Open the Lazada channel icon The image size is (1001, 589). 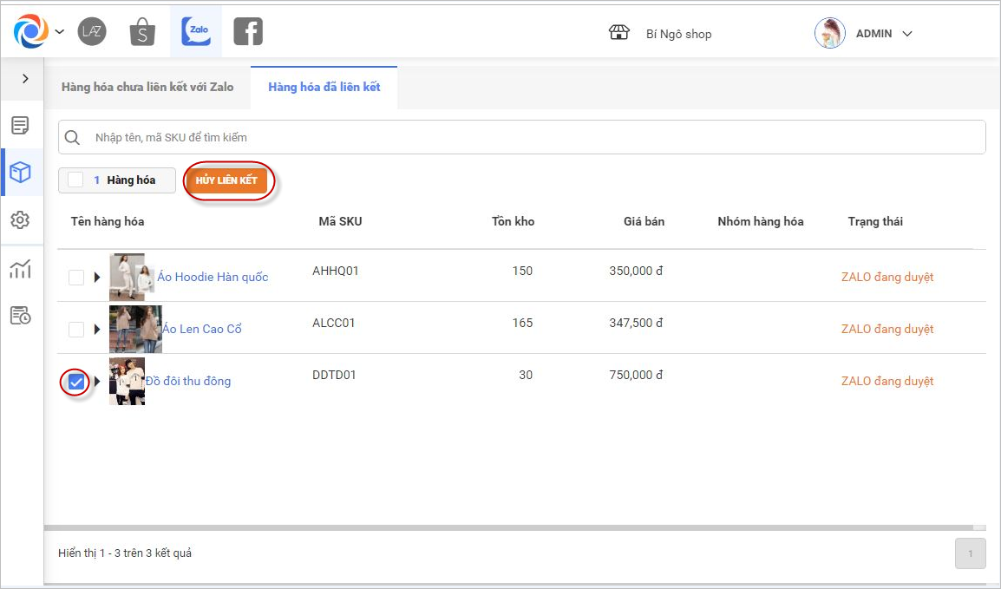click(x=91, y=32)
